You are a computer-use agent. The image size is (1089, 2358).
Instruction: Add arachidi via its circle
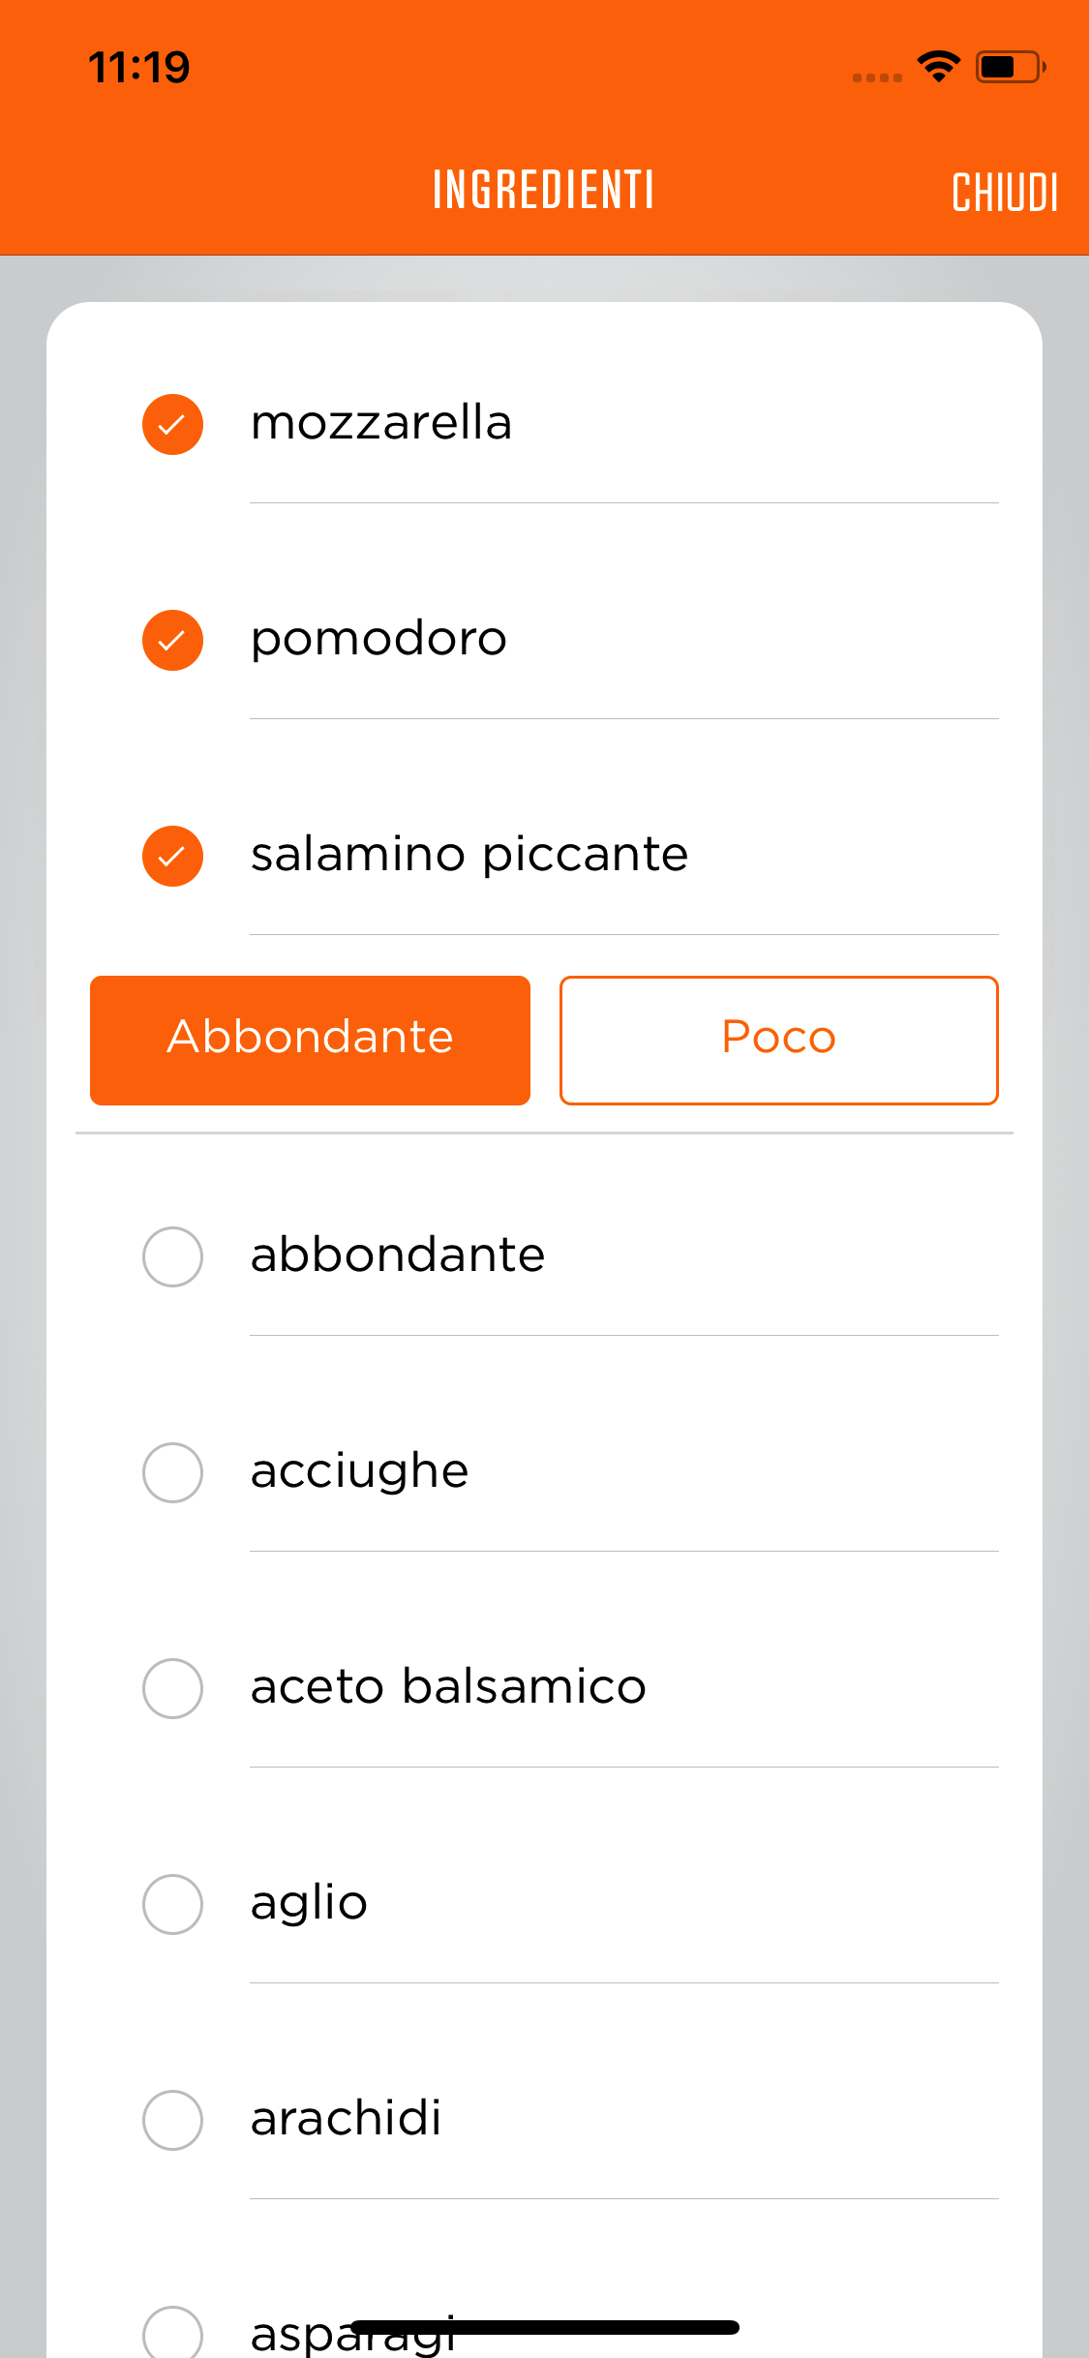172,2120
